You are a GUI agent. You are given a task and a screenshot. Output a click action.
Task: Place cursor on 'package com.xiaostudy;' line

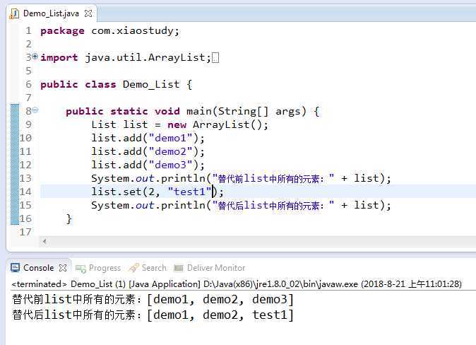(x=110, y=30)
